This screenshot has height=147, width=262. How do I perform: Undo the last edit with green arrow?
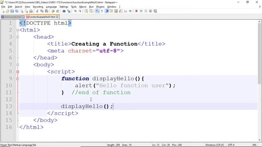pos(53,11)
